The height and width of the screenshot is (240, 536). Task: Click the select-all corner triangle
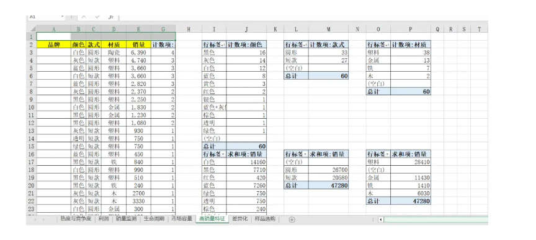coord(33,29)
